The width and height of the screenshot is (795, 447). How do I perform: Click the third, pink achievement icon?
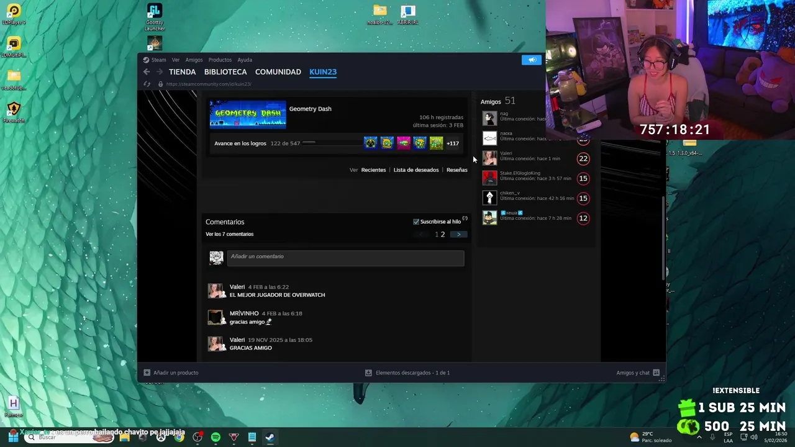(x=404, y=143)
